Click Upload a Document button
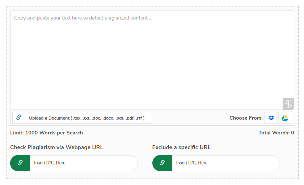This screenshot has width=304, height=185. click(82, 118)
